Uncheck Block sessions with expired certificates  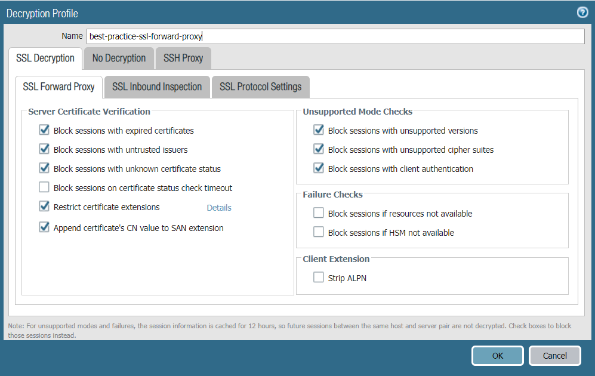point(44,130)
